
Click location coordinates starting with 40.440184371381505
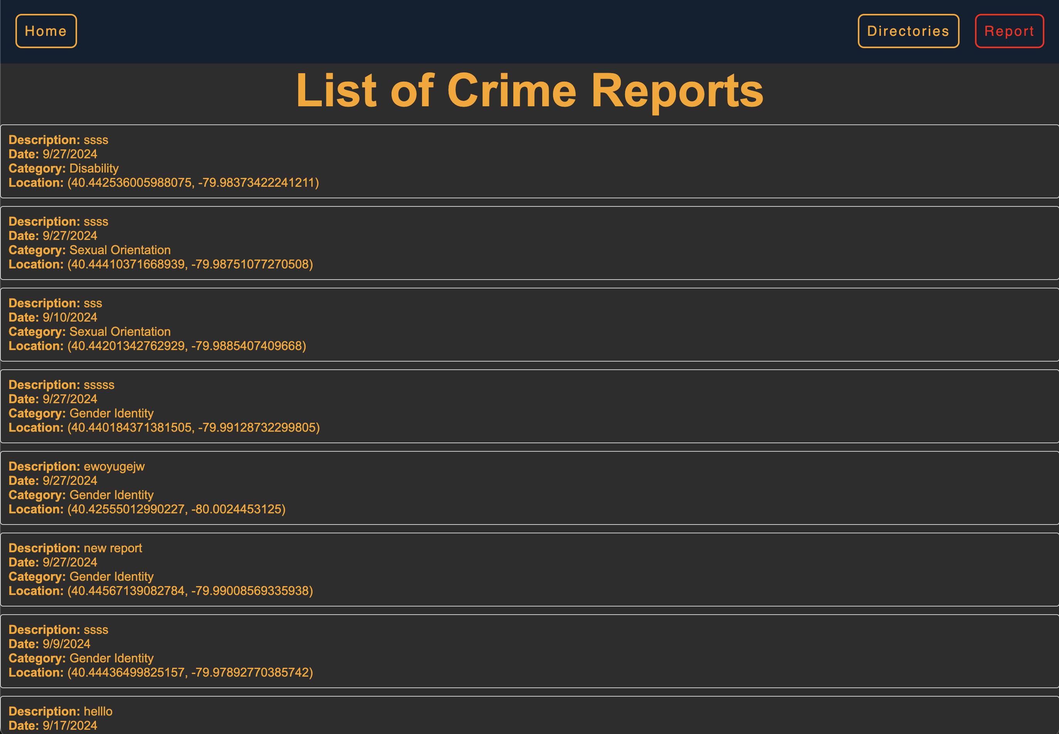(x=193, y=428)
